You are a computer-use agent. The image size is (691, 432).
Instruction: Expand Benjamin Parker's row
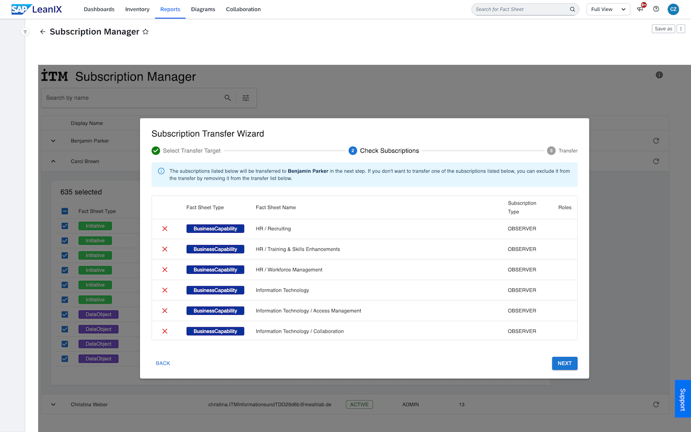pos(53,141)
